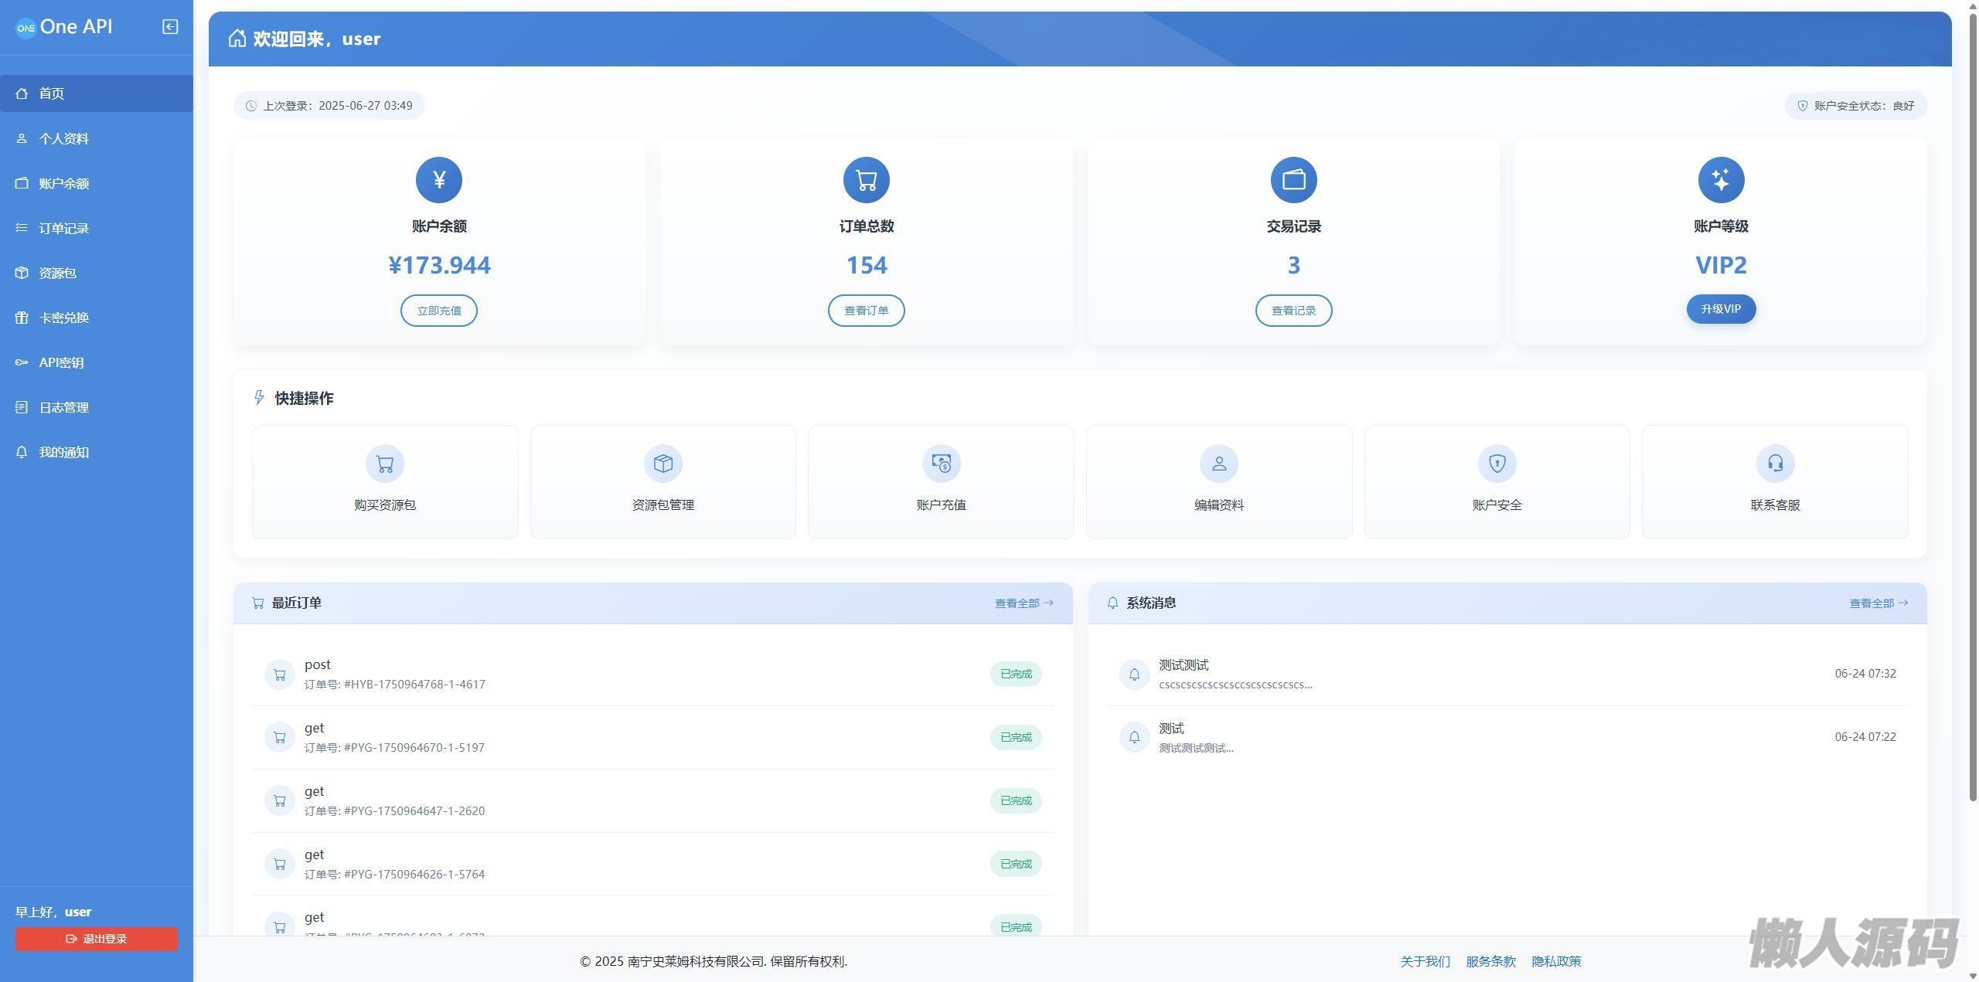
Task: Click the shopping cart icon for 购买资源包
Action: 385,464
